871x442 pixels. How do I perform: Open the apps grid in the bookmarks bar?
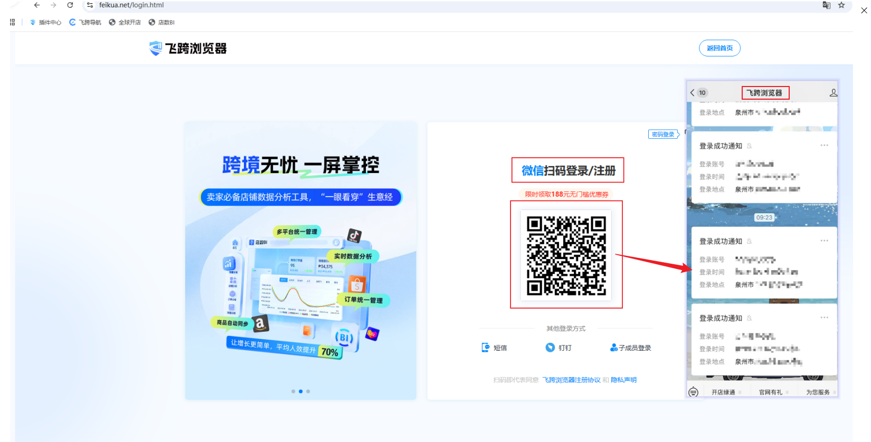click(13, 22)
